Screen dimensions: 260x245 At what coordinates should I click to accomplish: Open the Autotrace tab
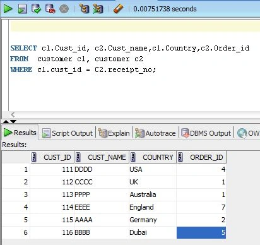[155, 133]
